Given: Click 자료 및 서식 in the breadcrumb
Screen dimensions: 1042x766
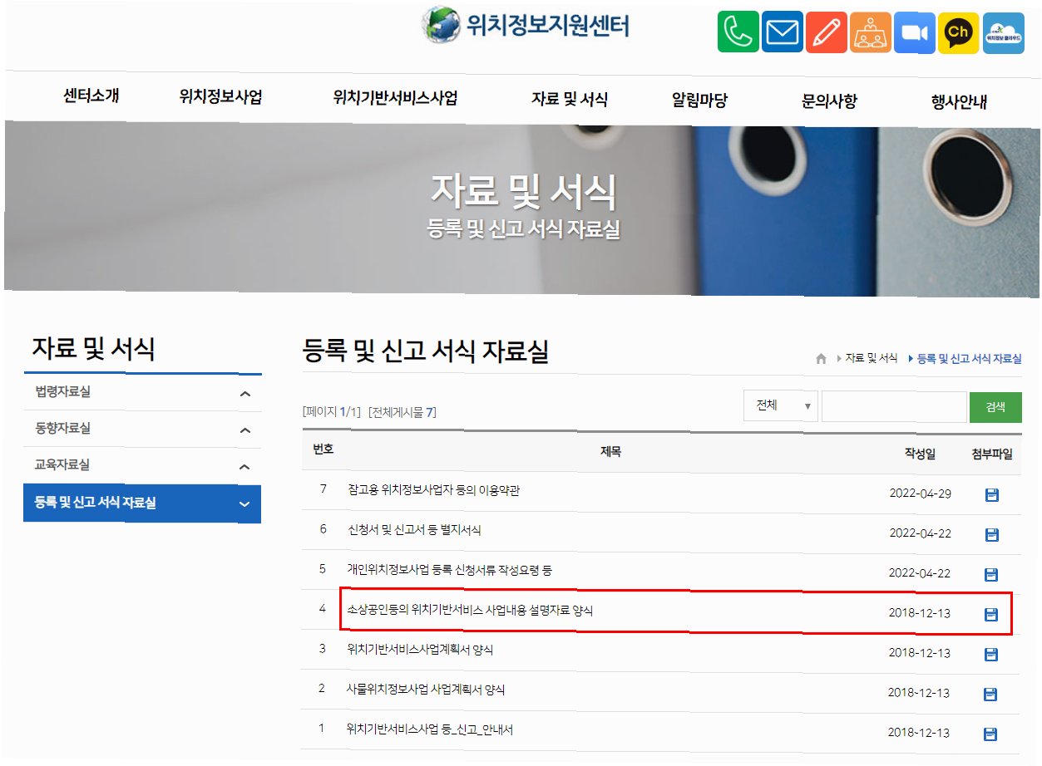Looking at the screenshot, I should click(x=872, y=358).
